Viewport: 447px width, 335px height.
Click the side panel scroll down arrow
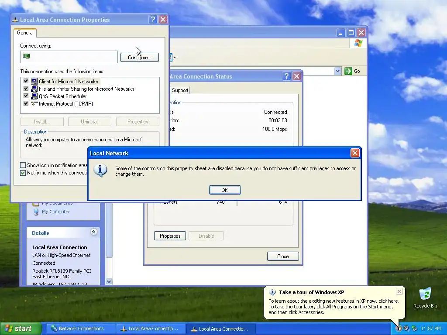(109, 282)
